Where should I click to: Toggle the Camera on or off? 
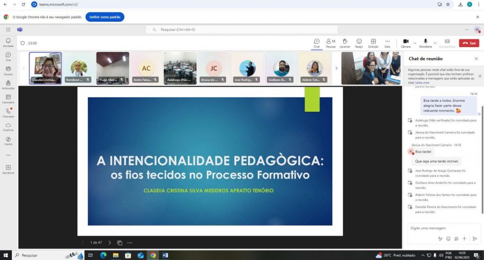(406, 43)
